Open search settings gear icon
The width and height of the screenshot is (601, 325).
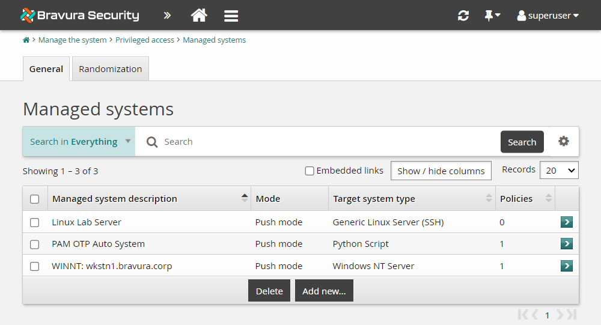click(x=563, y=141)
